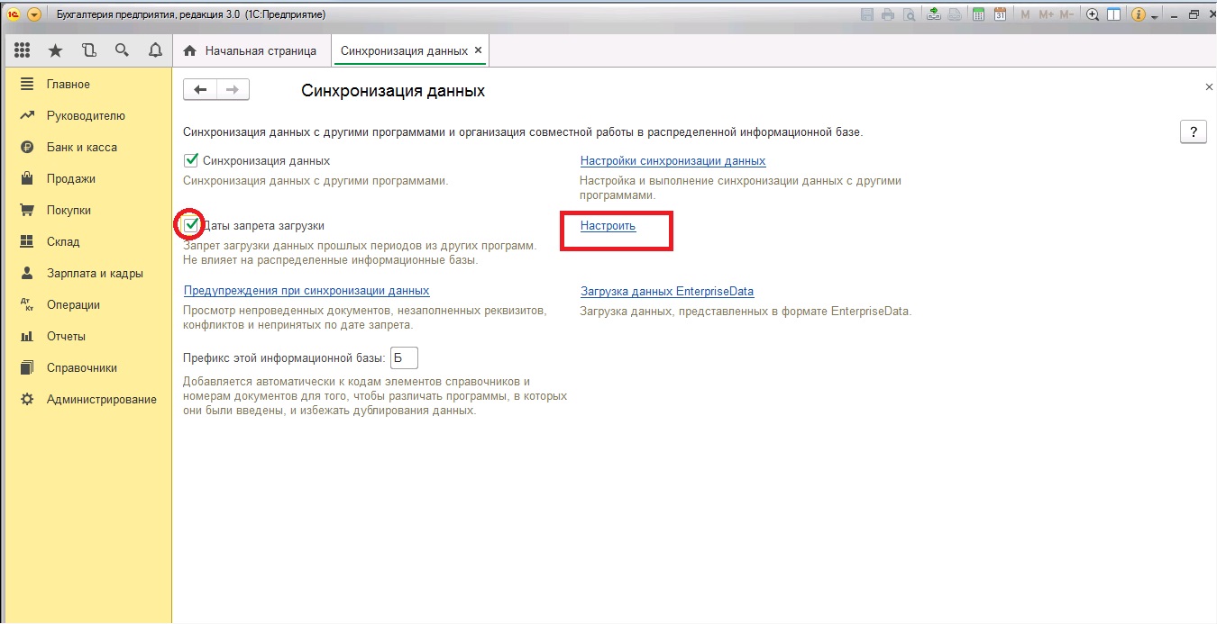
Task: Open the calendar icon in title bar
Action: click(x=1000, y=14)
